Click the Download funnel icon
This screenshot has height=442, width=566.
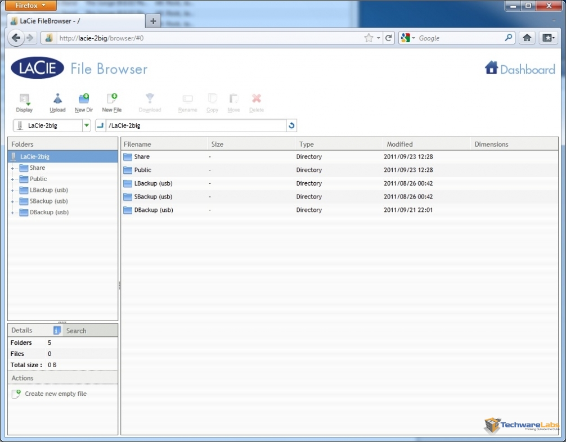[150, 98]
